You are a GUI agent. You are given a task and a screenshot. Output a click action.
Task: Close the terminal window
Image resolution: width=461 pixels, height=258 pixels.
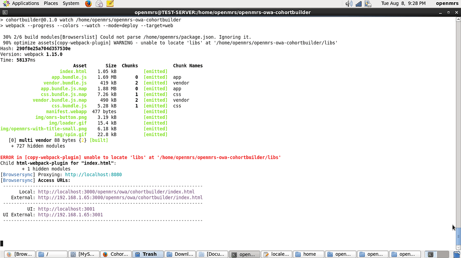[x=456, y=12]
